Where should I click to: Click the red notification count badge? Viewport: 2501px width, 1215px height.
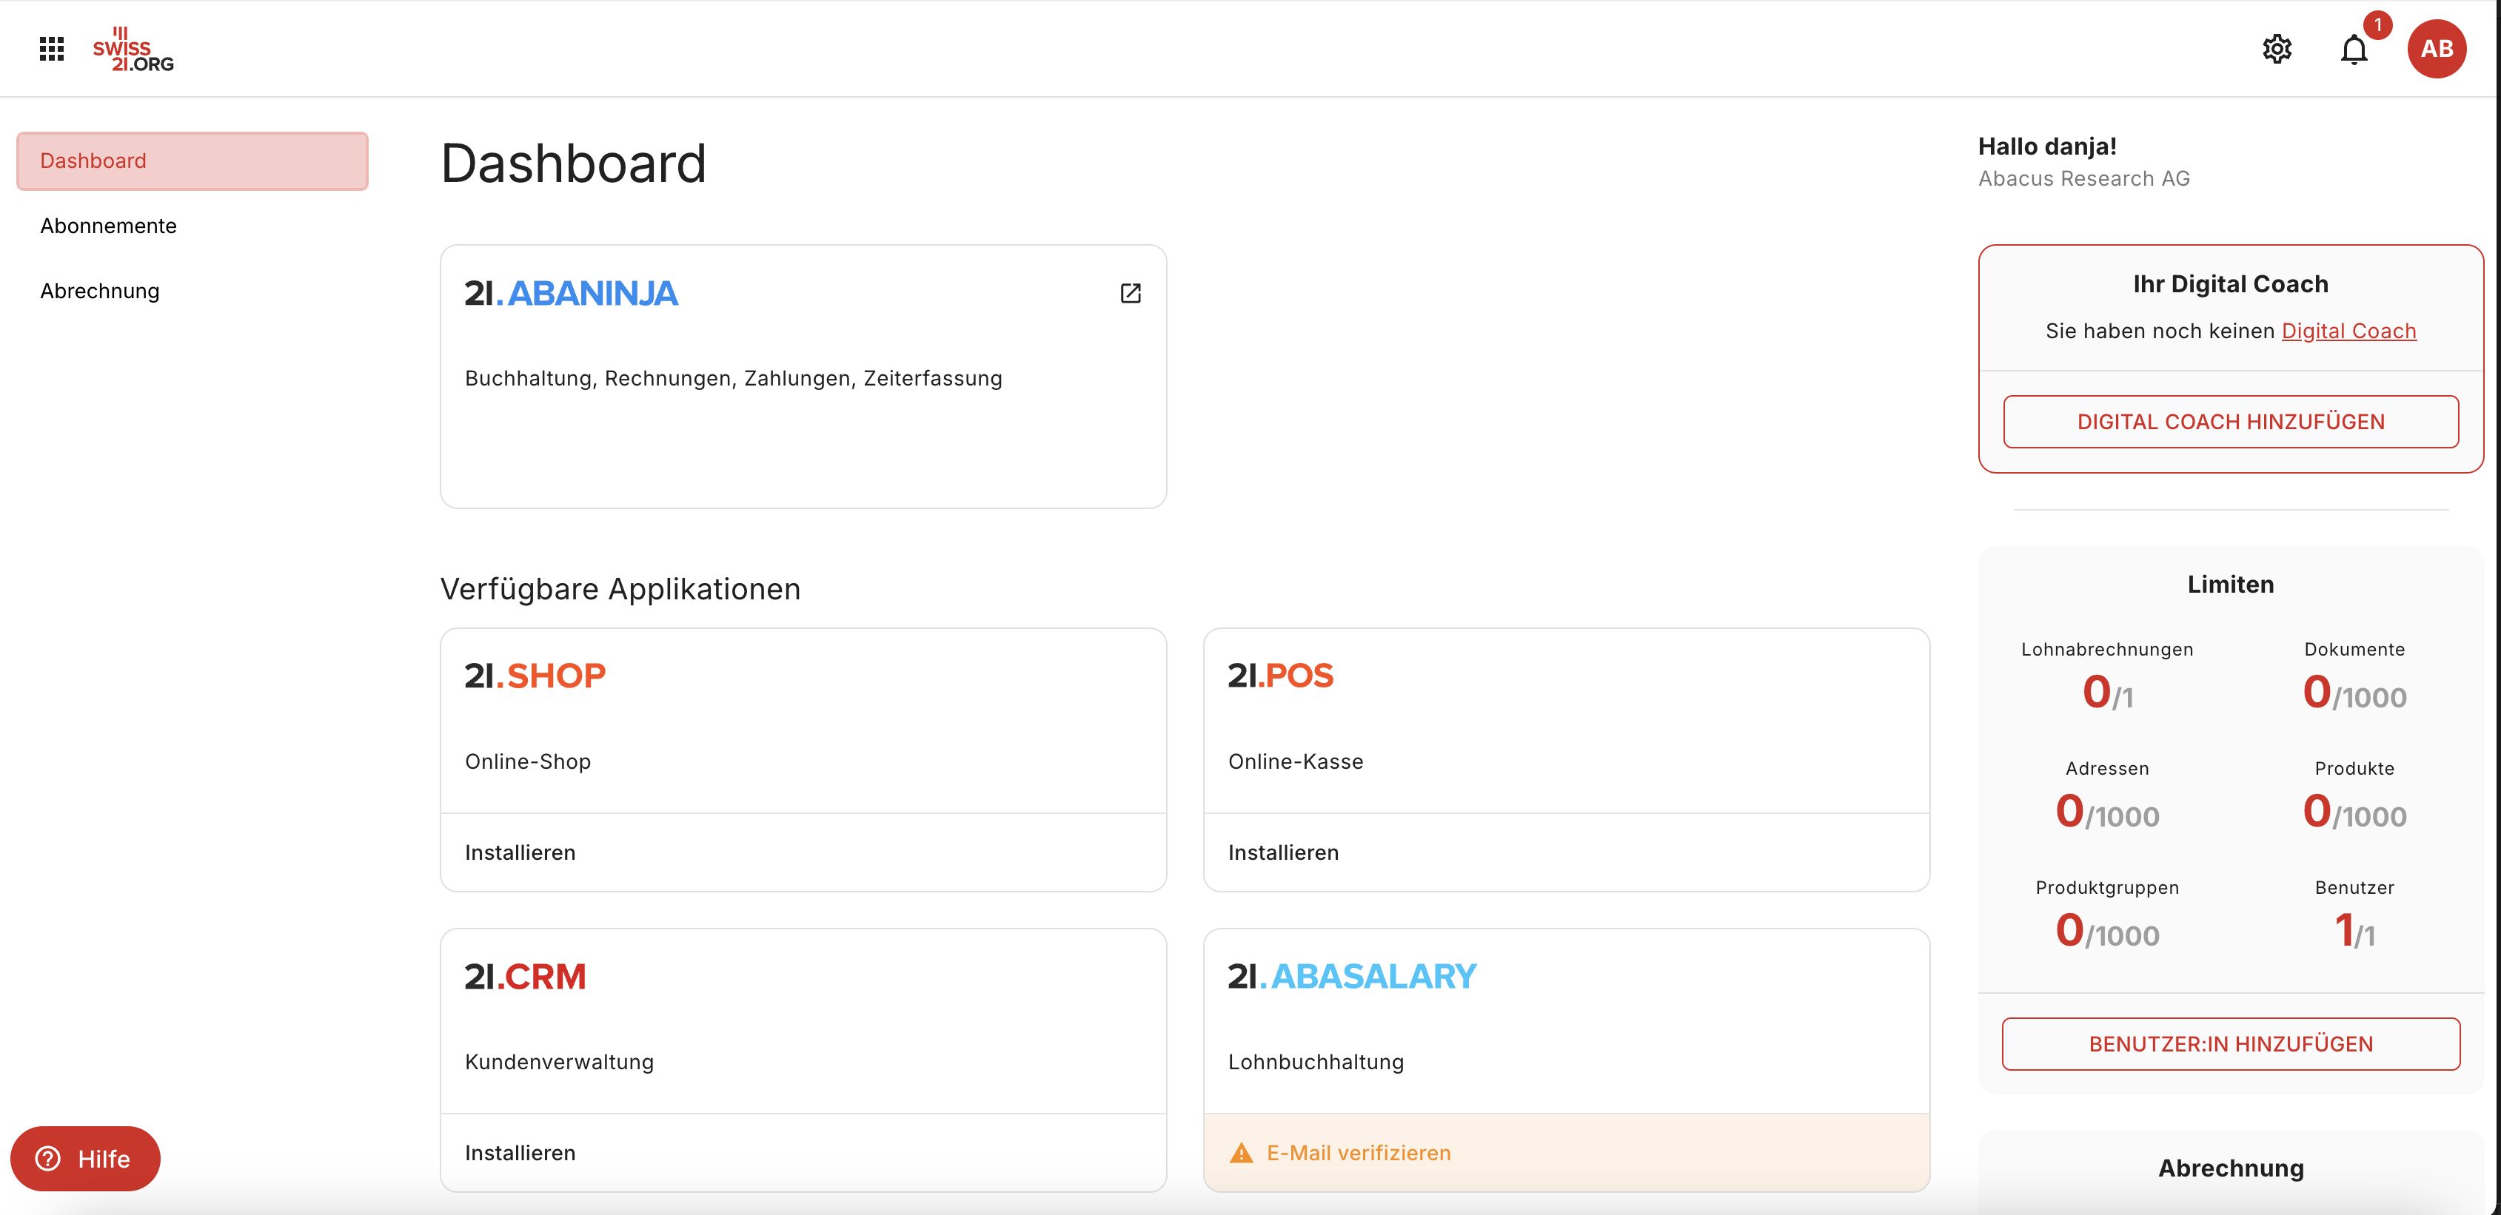click(2377, 24)
